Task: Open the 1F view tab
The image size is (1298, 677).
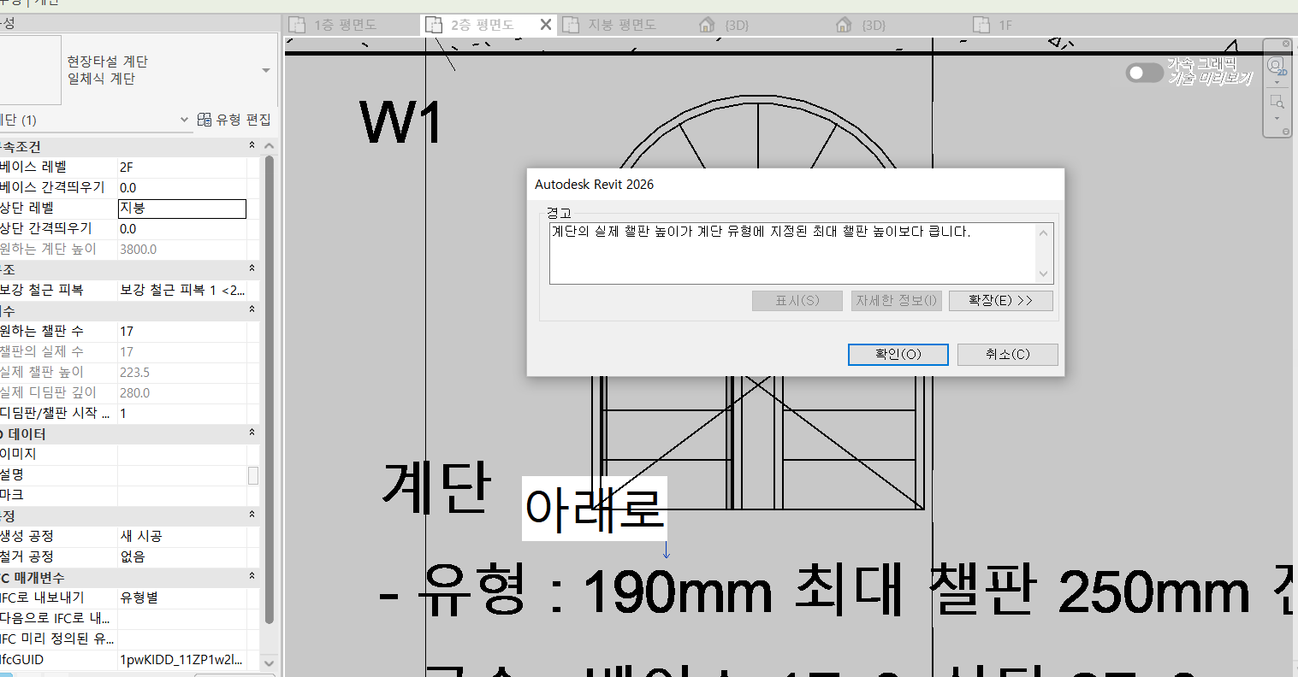Action: [x=1005, y=25]
